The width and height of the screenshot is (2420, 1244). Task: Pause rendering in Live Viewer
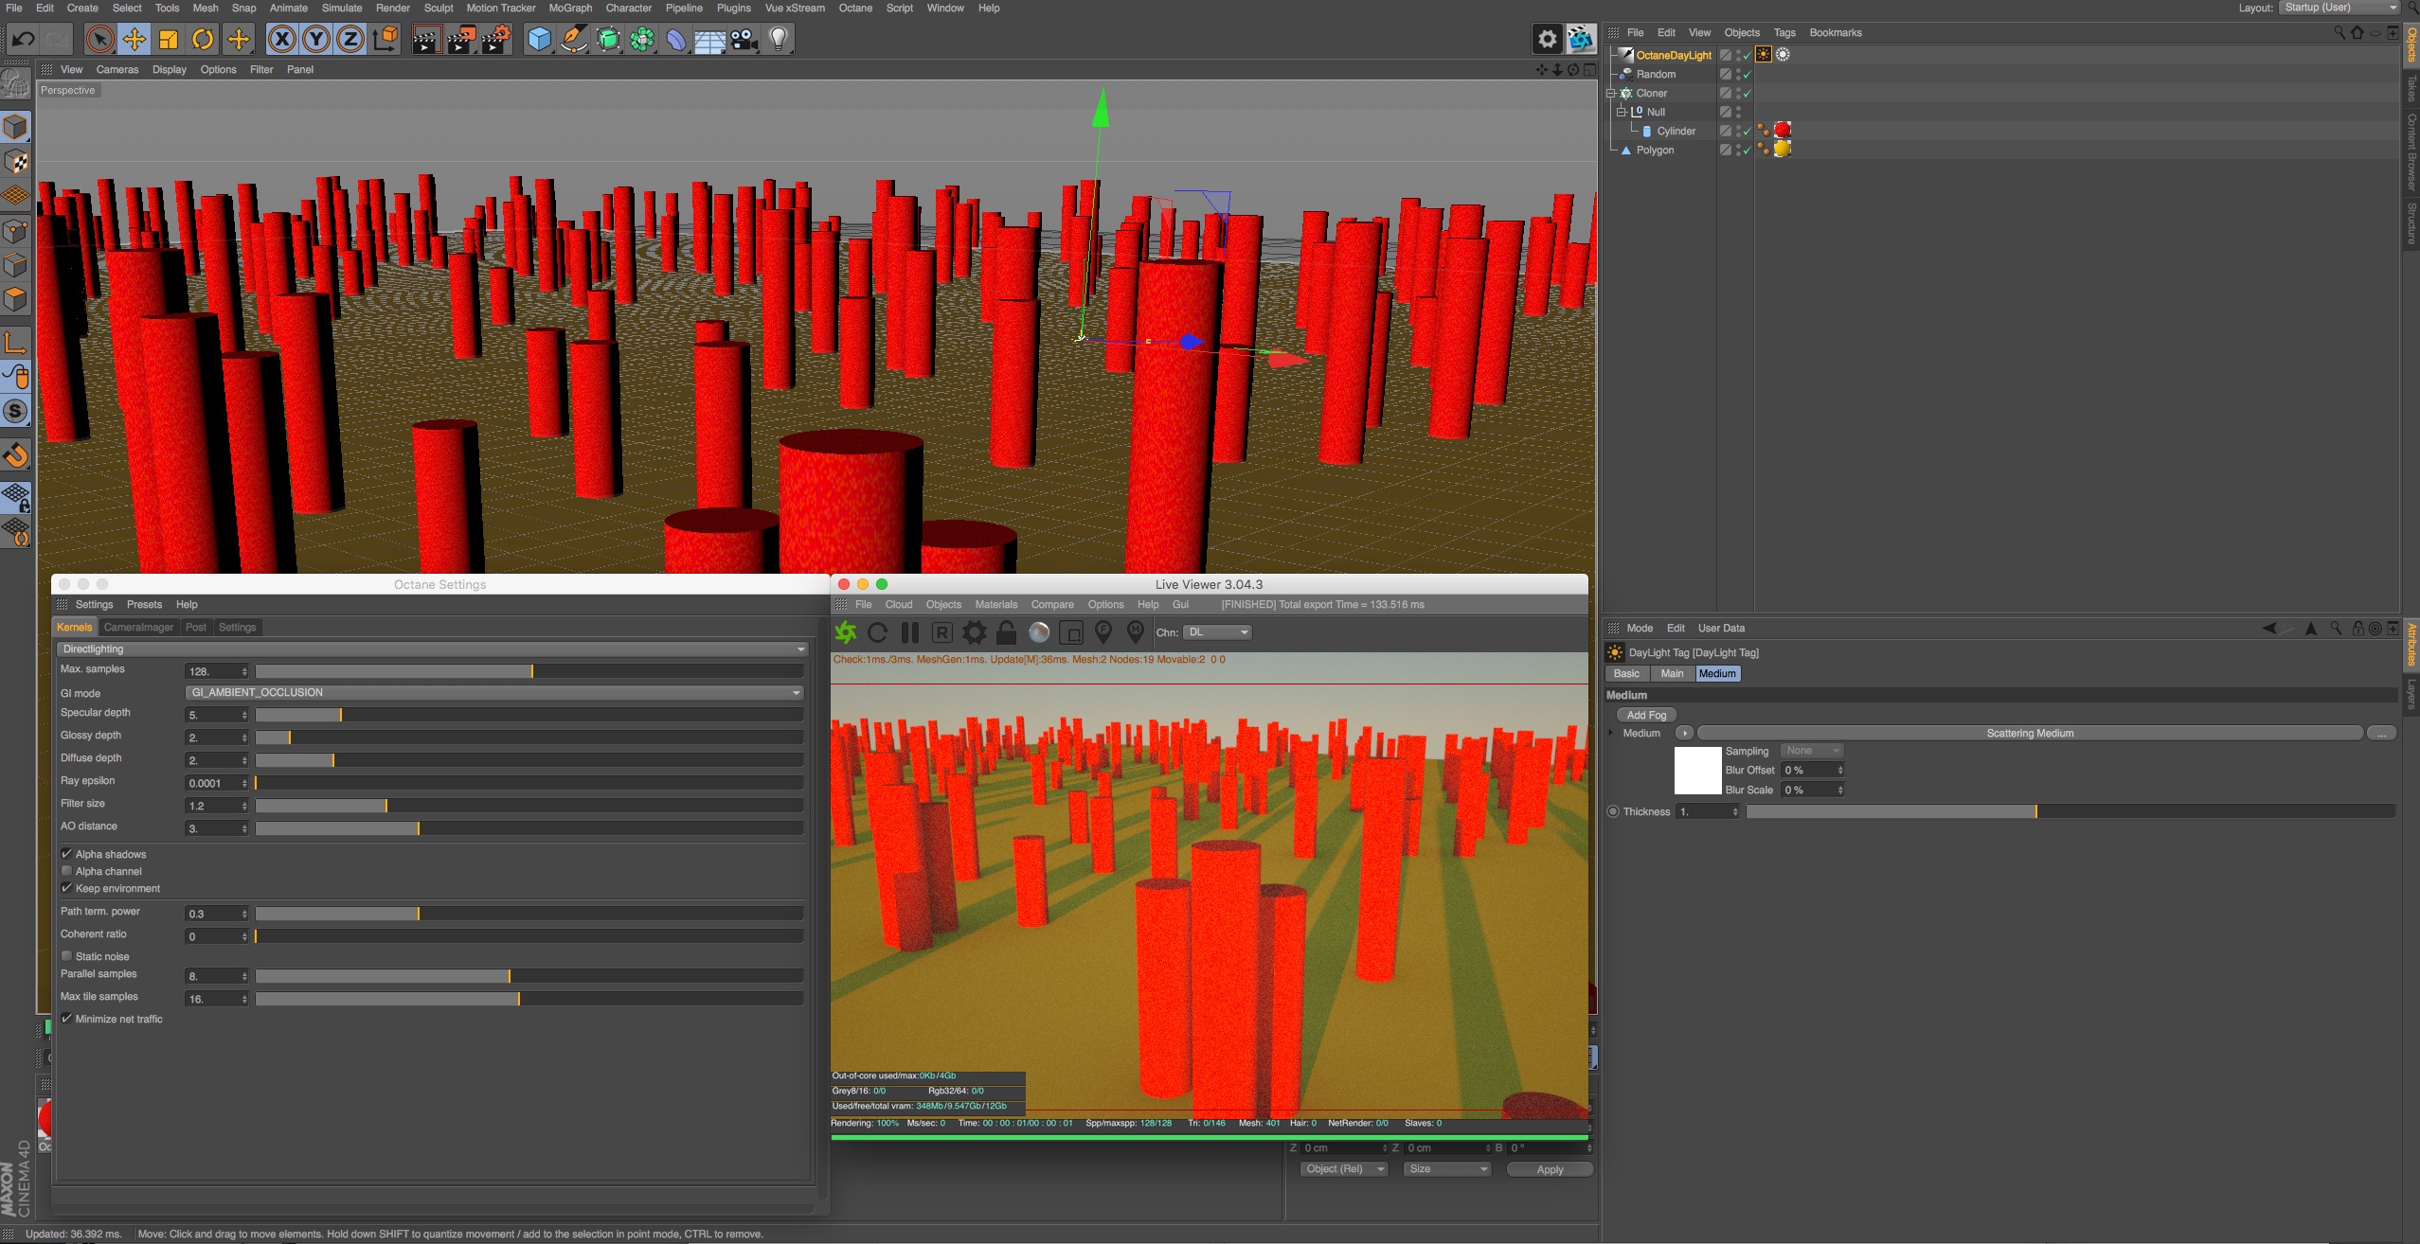pos(910,632)
